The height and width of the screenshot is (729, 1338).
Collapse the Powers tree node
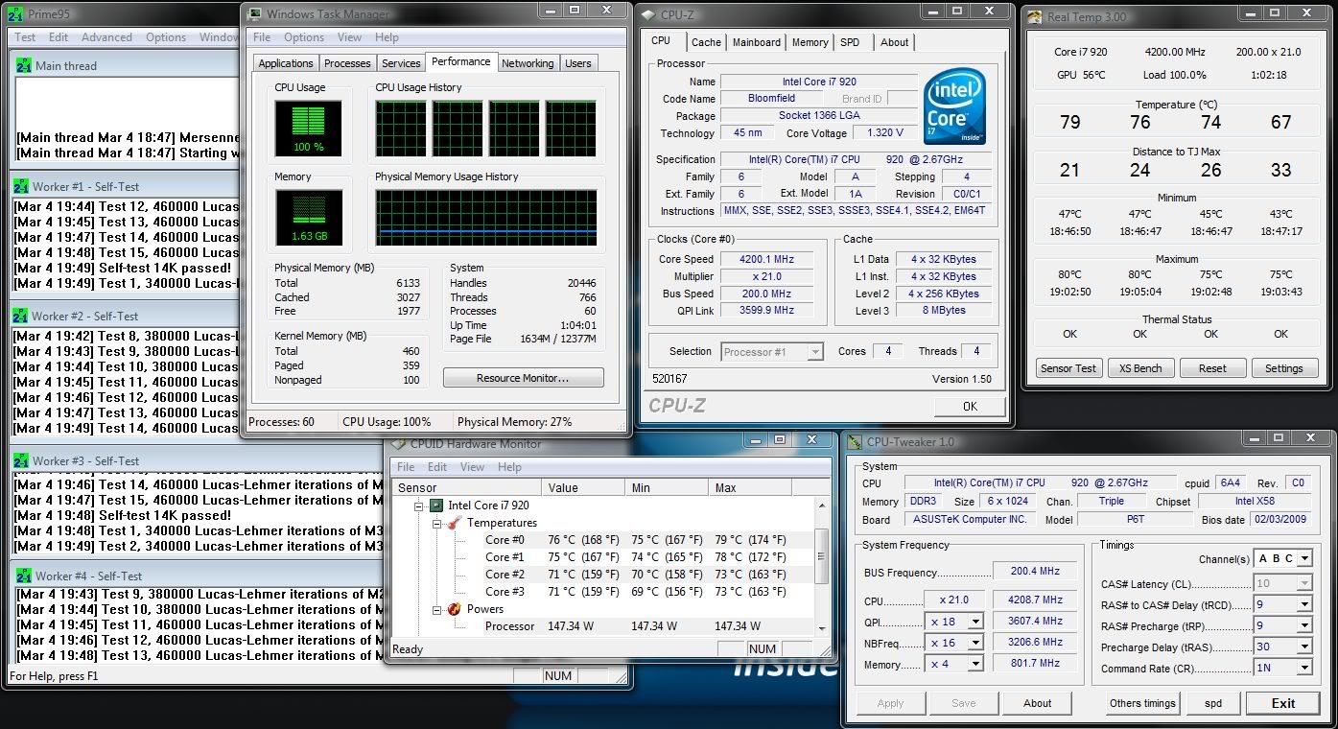coord(438,609)
